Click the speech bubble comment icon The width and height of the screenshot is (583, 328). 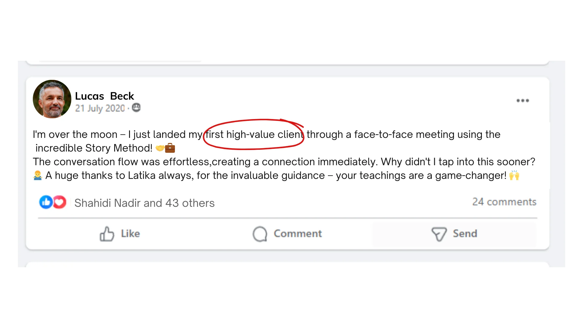coord(260,234)
